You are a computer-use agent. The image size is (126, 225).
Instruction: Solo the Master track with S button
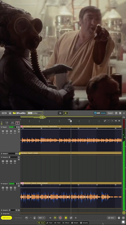(x=19, y=127)
